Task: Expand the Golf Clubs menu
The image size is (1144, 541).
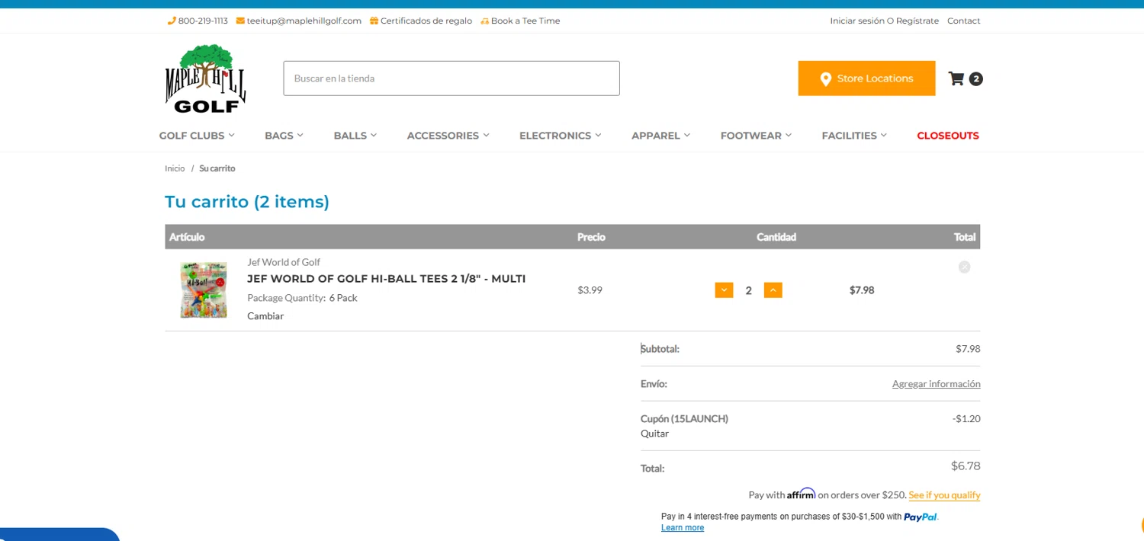Action: coord(197,136)
